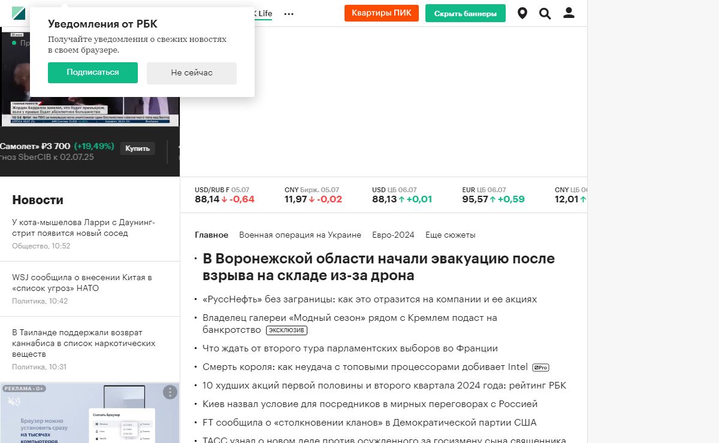Screen dimensions: 719x443
Task: Open Kyiv mediators condition article
Action: pos(370,404)
